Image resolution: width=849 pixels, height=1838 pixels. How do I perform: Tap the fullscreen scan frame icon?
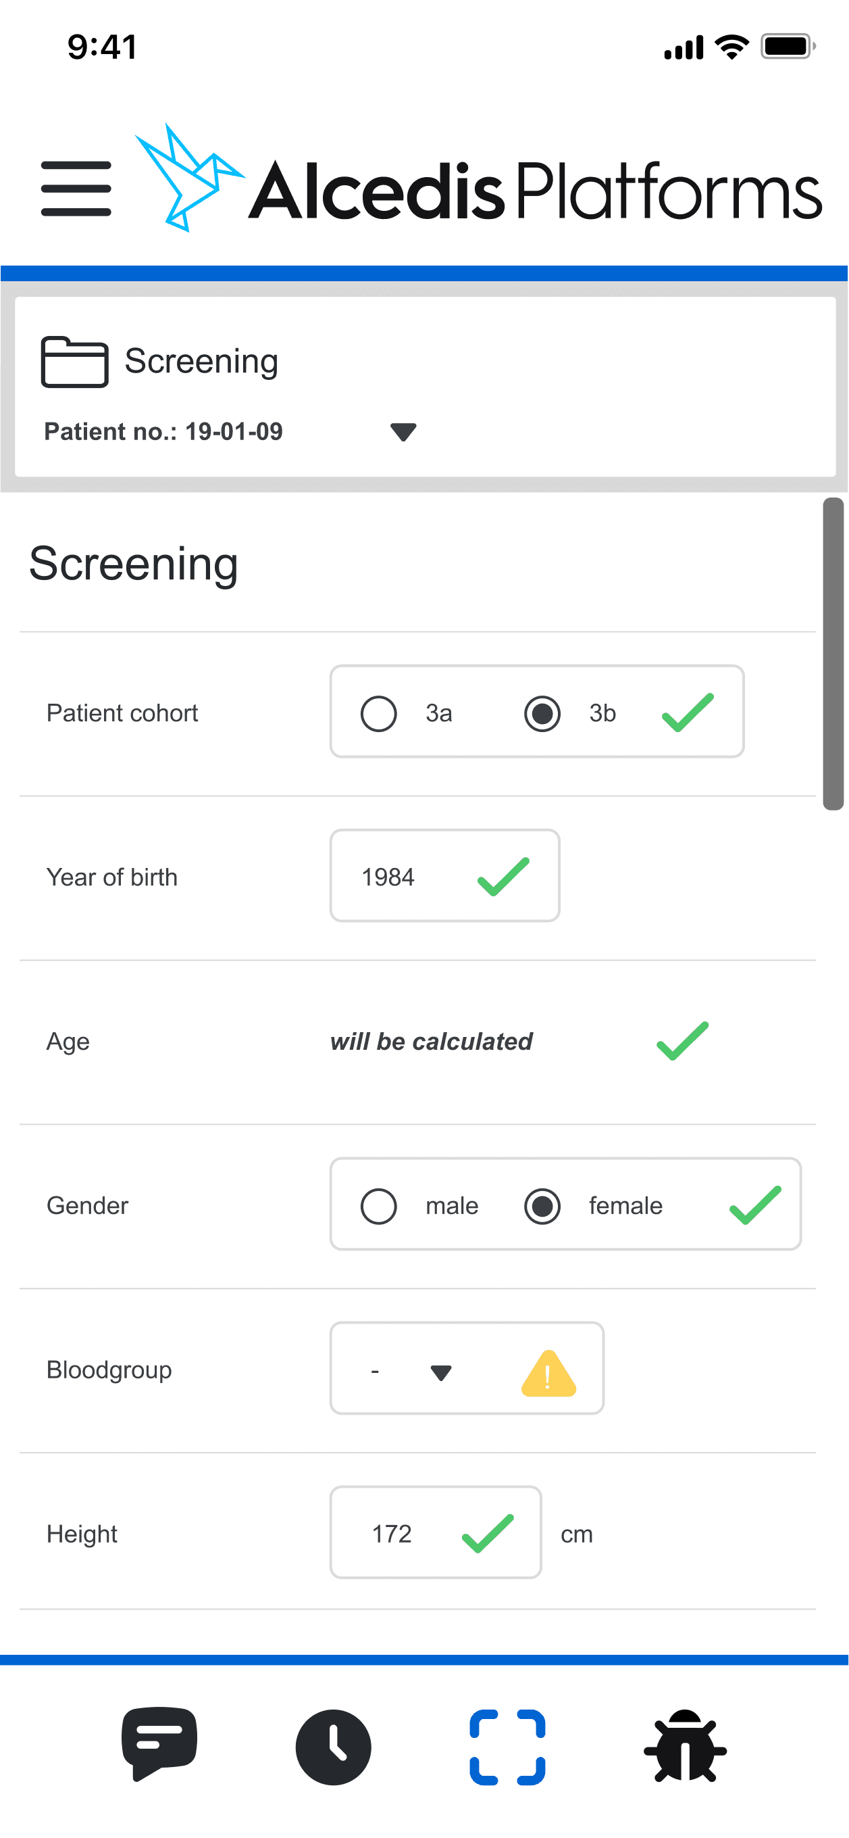507,1747
